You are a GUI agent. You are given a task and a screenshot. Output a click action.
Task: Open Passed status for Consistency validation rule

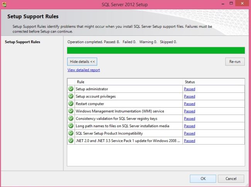[190, 119]
